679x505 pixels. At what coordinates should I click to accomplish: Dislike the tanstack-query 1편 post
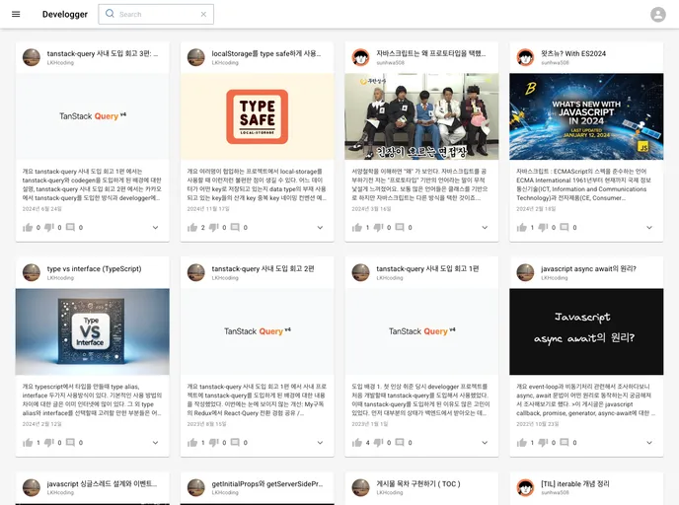pyautogui.click(x=378, y=442)
